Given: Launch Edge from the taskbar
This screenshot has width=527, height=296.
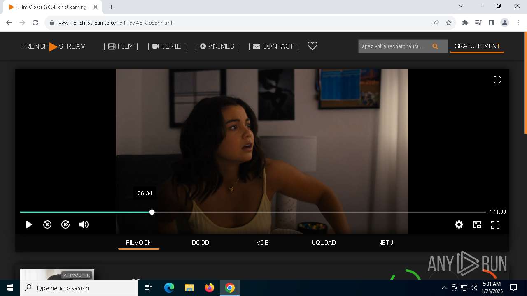Looking at the screenshot, I should click(x=169, y=288).
